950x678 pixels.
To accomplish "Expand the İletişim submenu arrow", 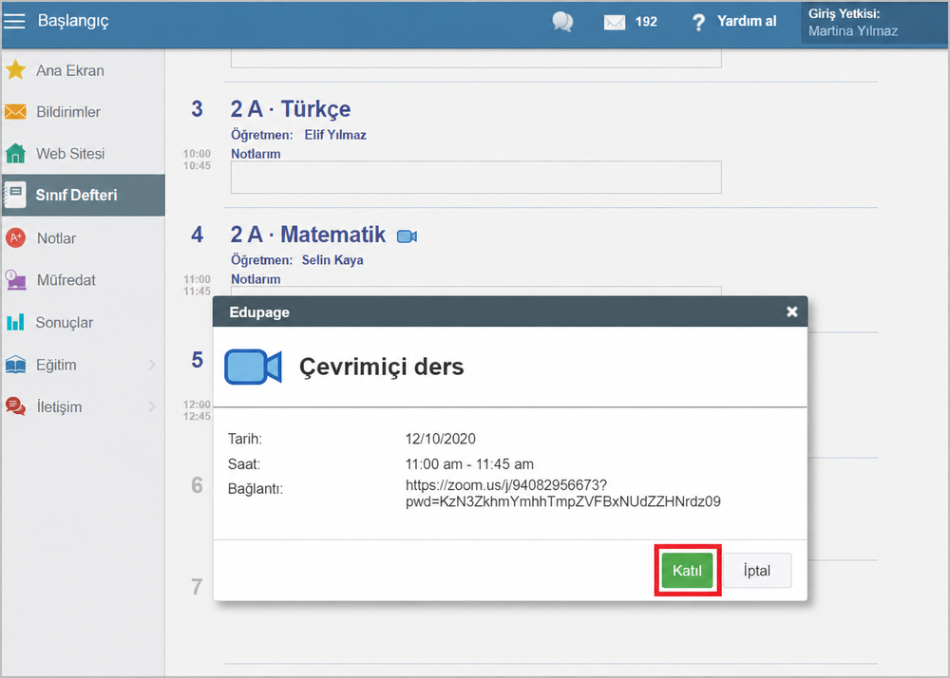I will (151, 406).
